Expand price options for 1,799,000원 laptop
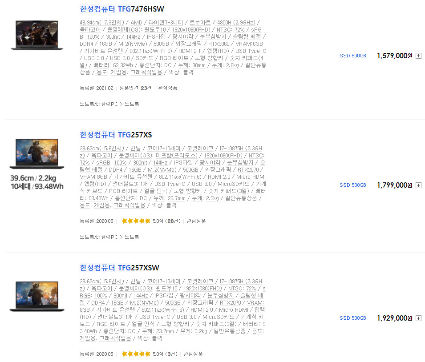This screenshot has width=425, height=362. pyautogui.click(x=418, y=185)
